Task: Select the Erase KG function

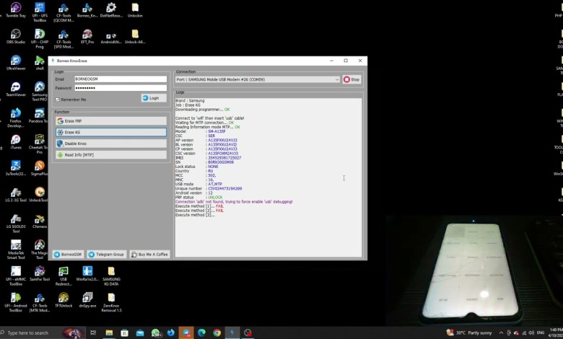Action: [110, 133]
